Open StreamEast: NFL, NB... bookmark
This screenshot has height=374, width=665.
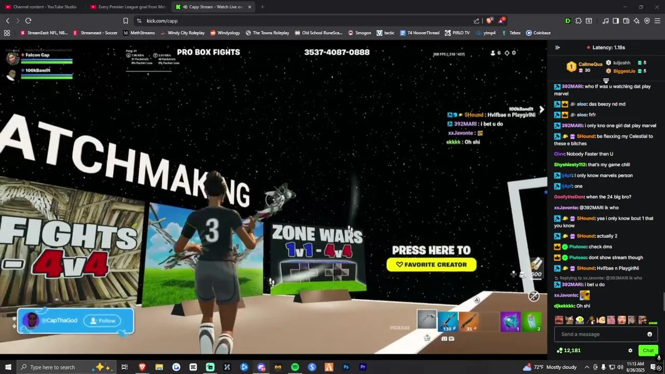[44, 33]
